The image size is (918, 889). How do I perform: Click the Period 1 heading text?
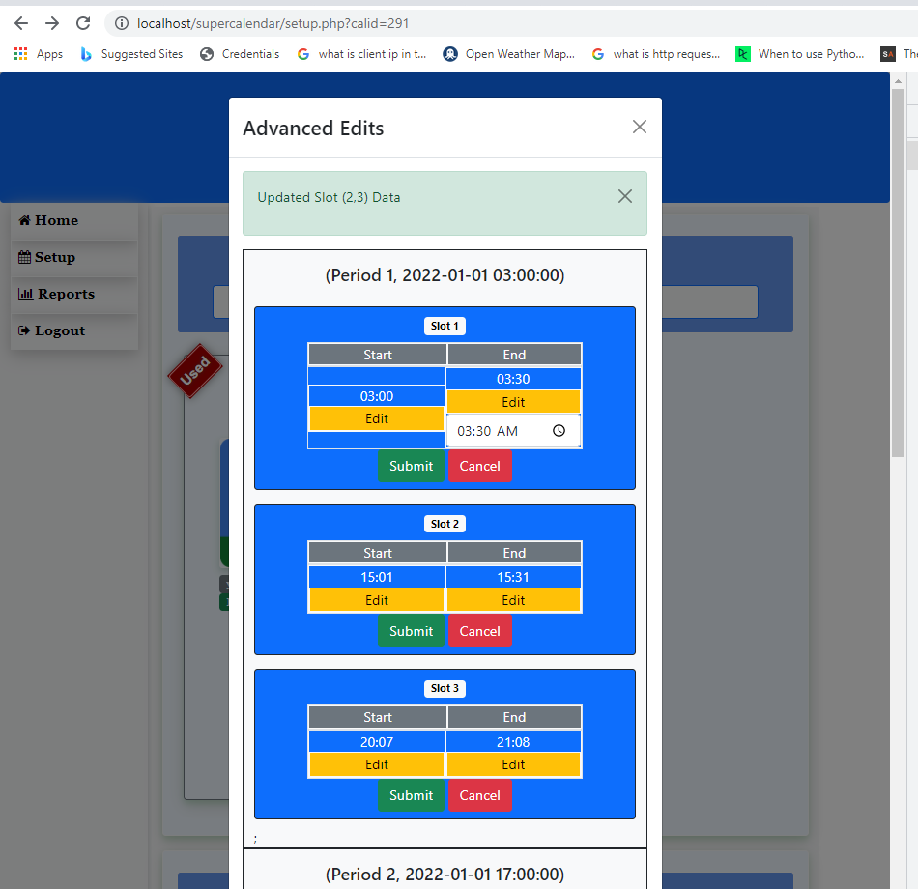coord(445,275)
